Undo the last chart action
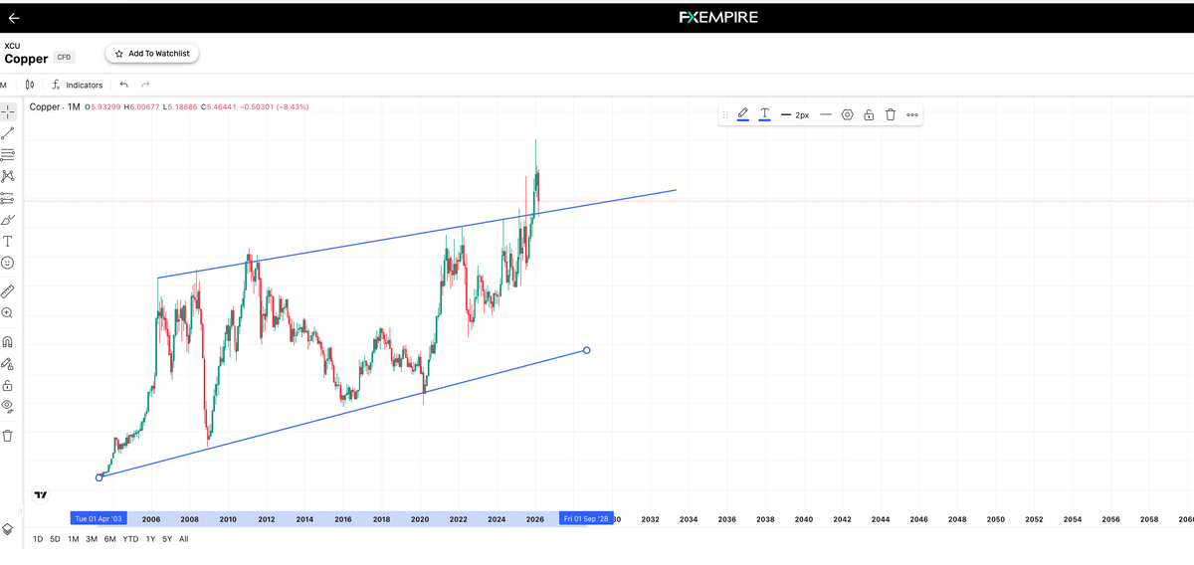The image size is (1194, 565). coord(124,86)
